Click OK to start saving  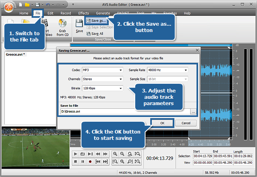(x=162, y=123)
